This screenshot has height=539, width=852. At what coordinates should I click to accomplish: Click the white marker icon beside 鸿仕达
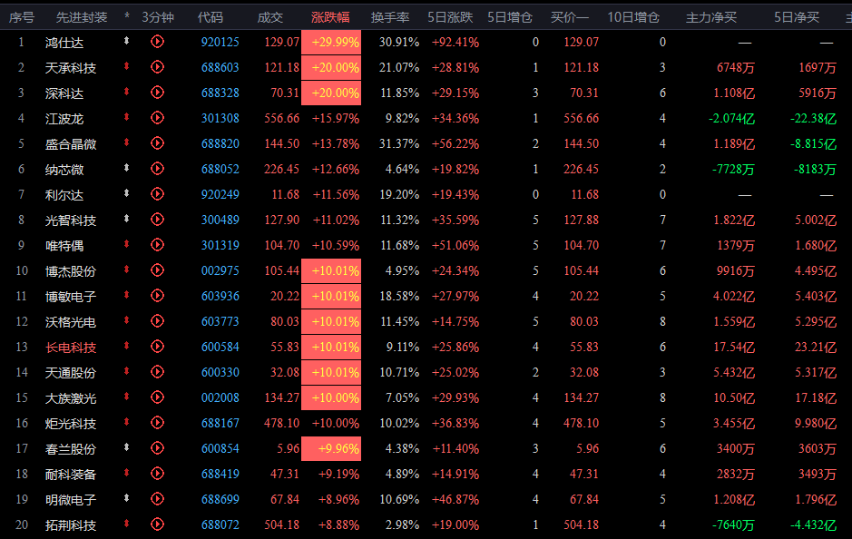coord(127,41)
